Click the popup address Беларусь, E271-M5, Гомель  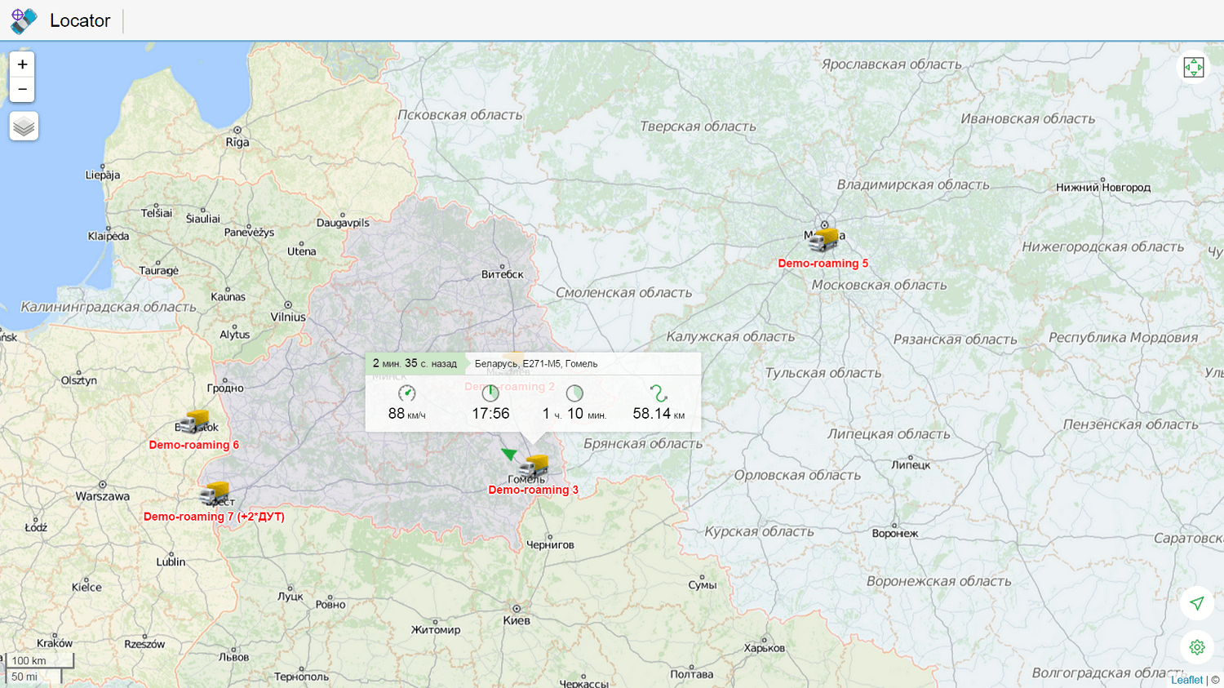[536, 364]
